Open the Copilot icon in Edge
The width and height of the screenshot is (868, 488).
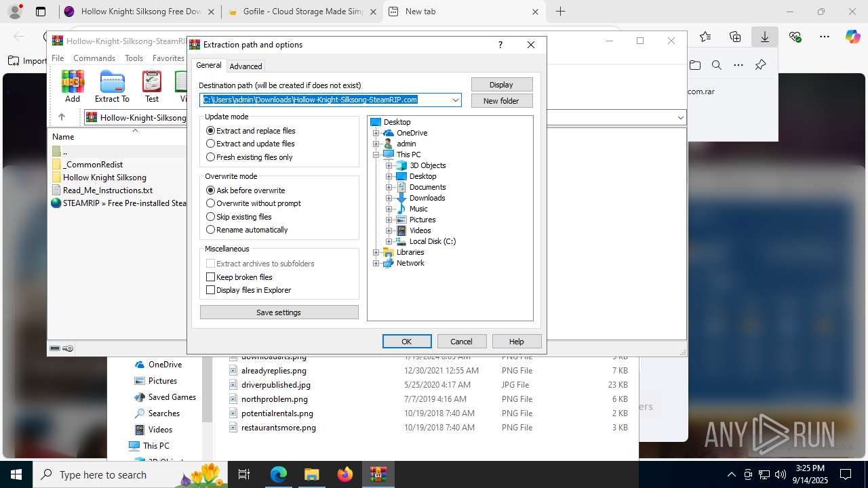click(x=852, y=37)
